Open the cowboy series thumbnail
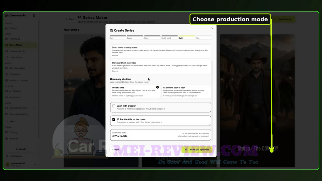 tap(257, 101)
